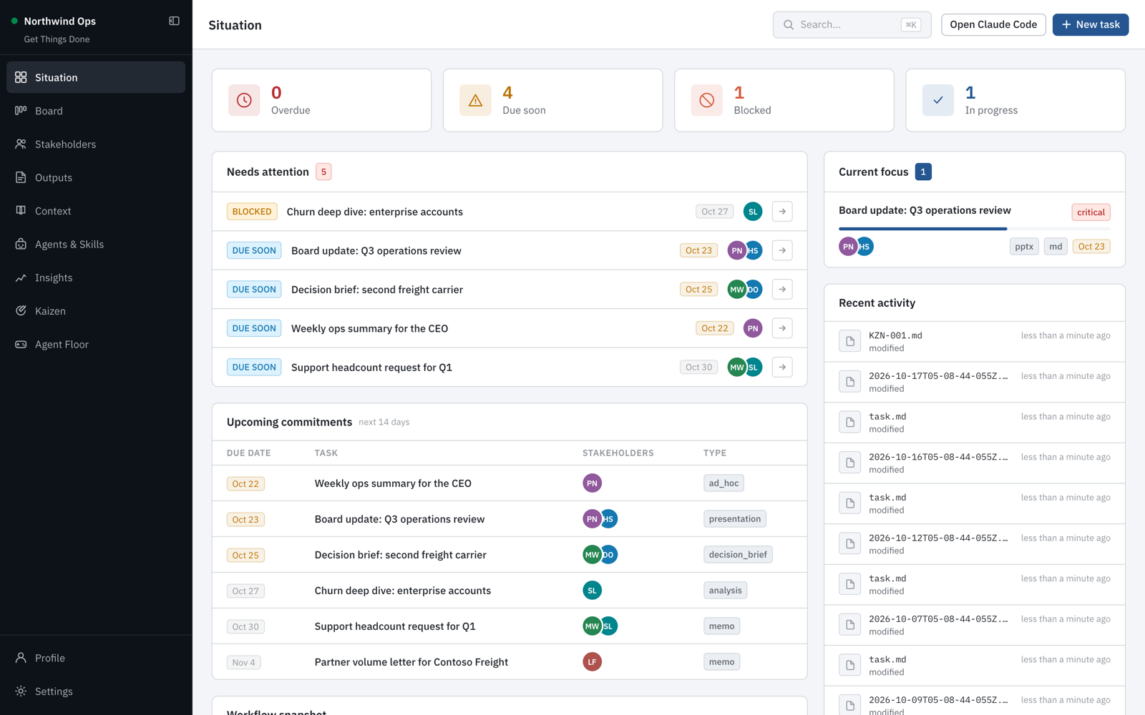The height and width of the screenshot is (715, 1145).
Task: Select the presentation type tag
Action: pos(735,519)
